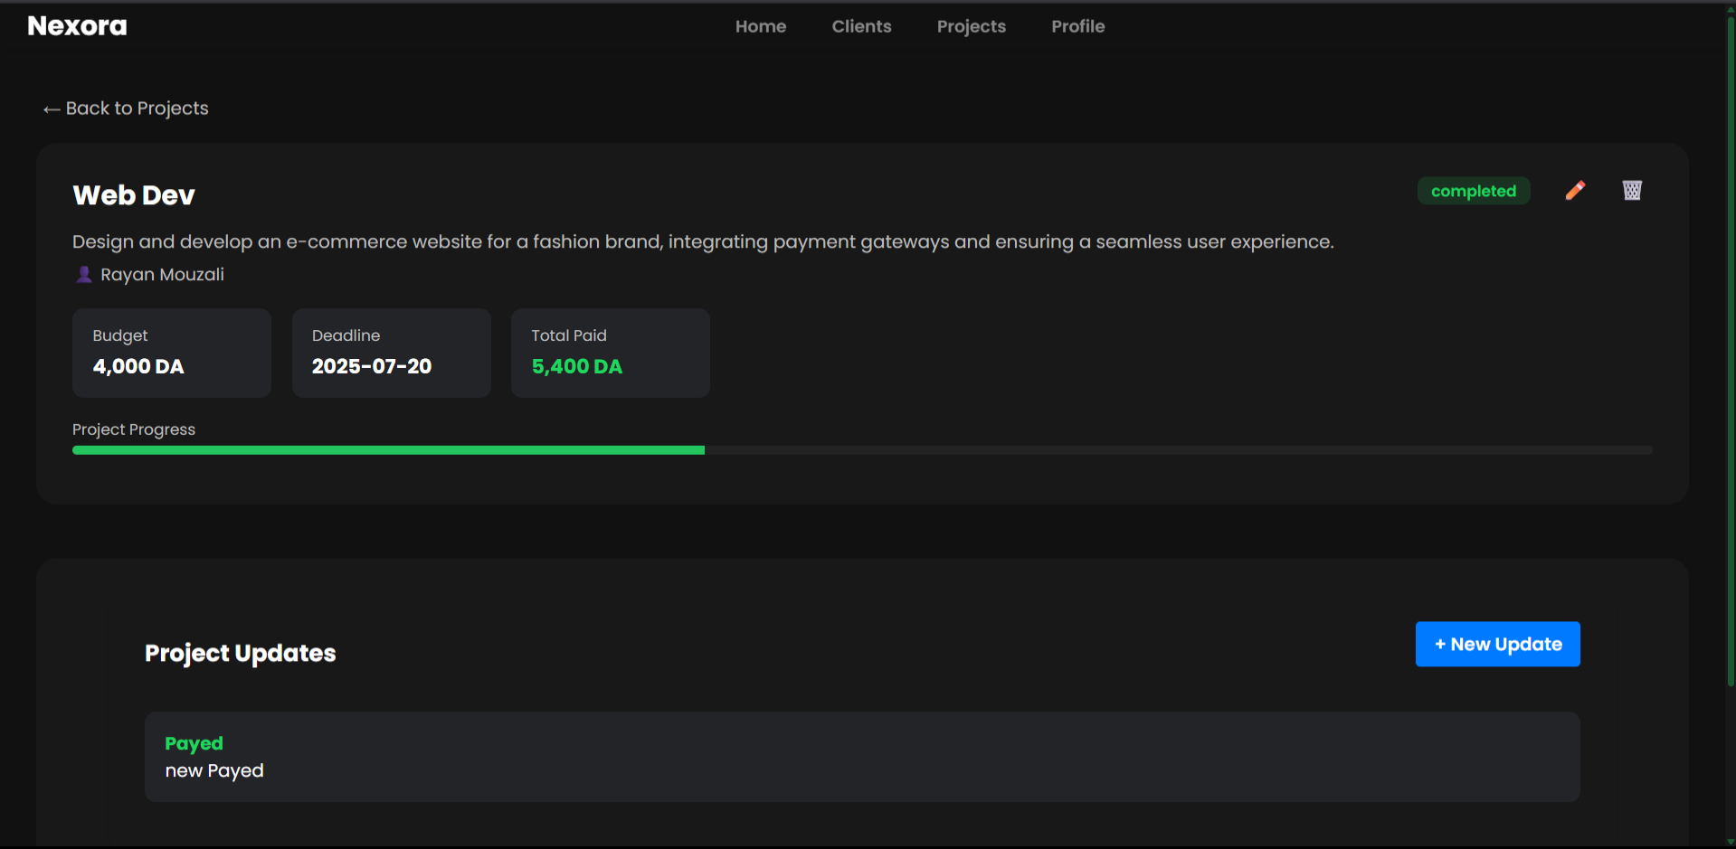Screen dimensions: 1736x849
Task: Click the plus icon inside New Update button
Action: point(1442,644)
